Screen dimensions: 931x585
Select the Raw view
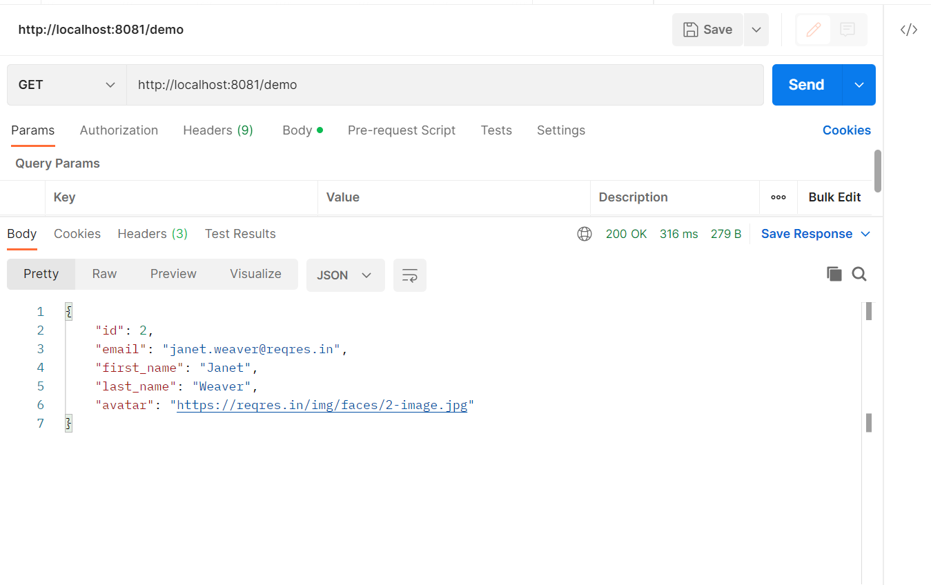coord(104,274)
